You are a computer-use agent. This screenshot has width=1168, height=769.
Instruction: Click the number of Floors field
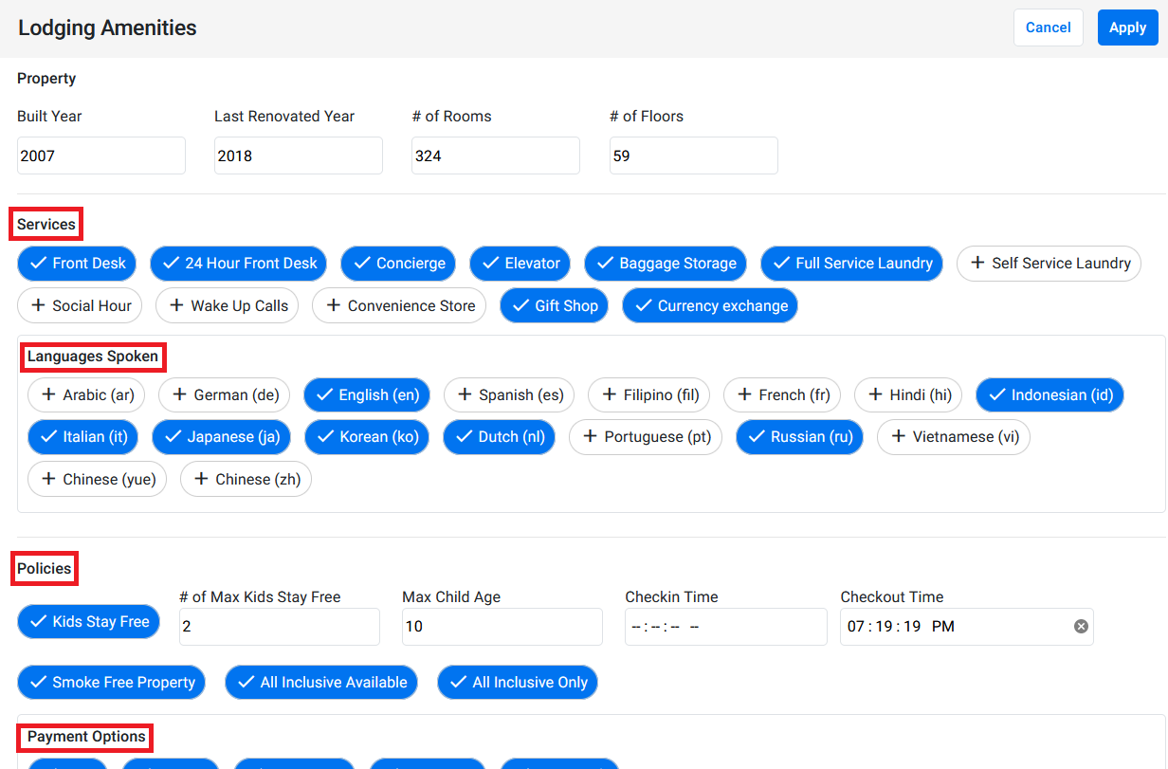(694, 156)
